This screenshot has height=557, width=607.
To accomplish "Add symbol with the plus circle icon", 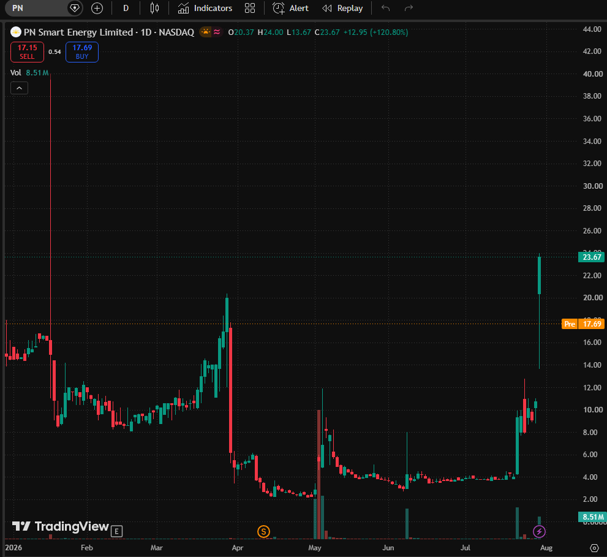I will click(97, 8).
